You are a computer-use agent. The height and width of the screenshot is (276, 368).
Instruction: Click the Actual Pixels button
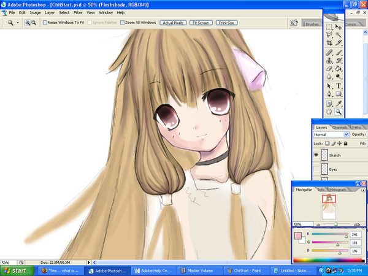point(173,22)
